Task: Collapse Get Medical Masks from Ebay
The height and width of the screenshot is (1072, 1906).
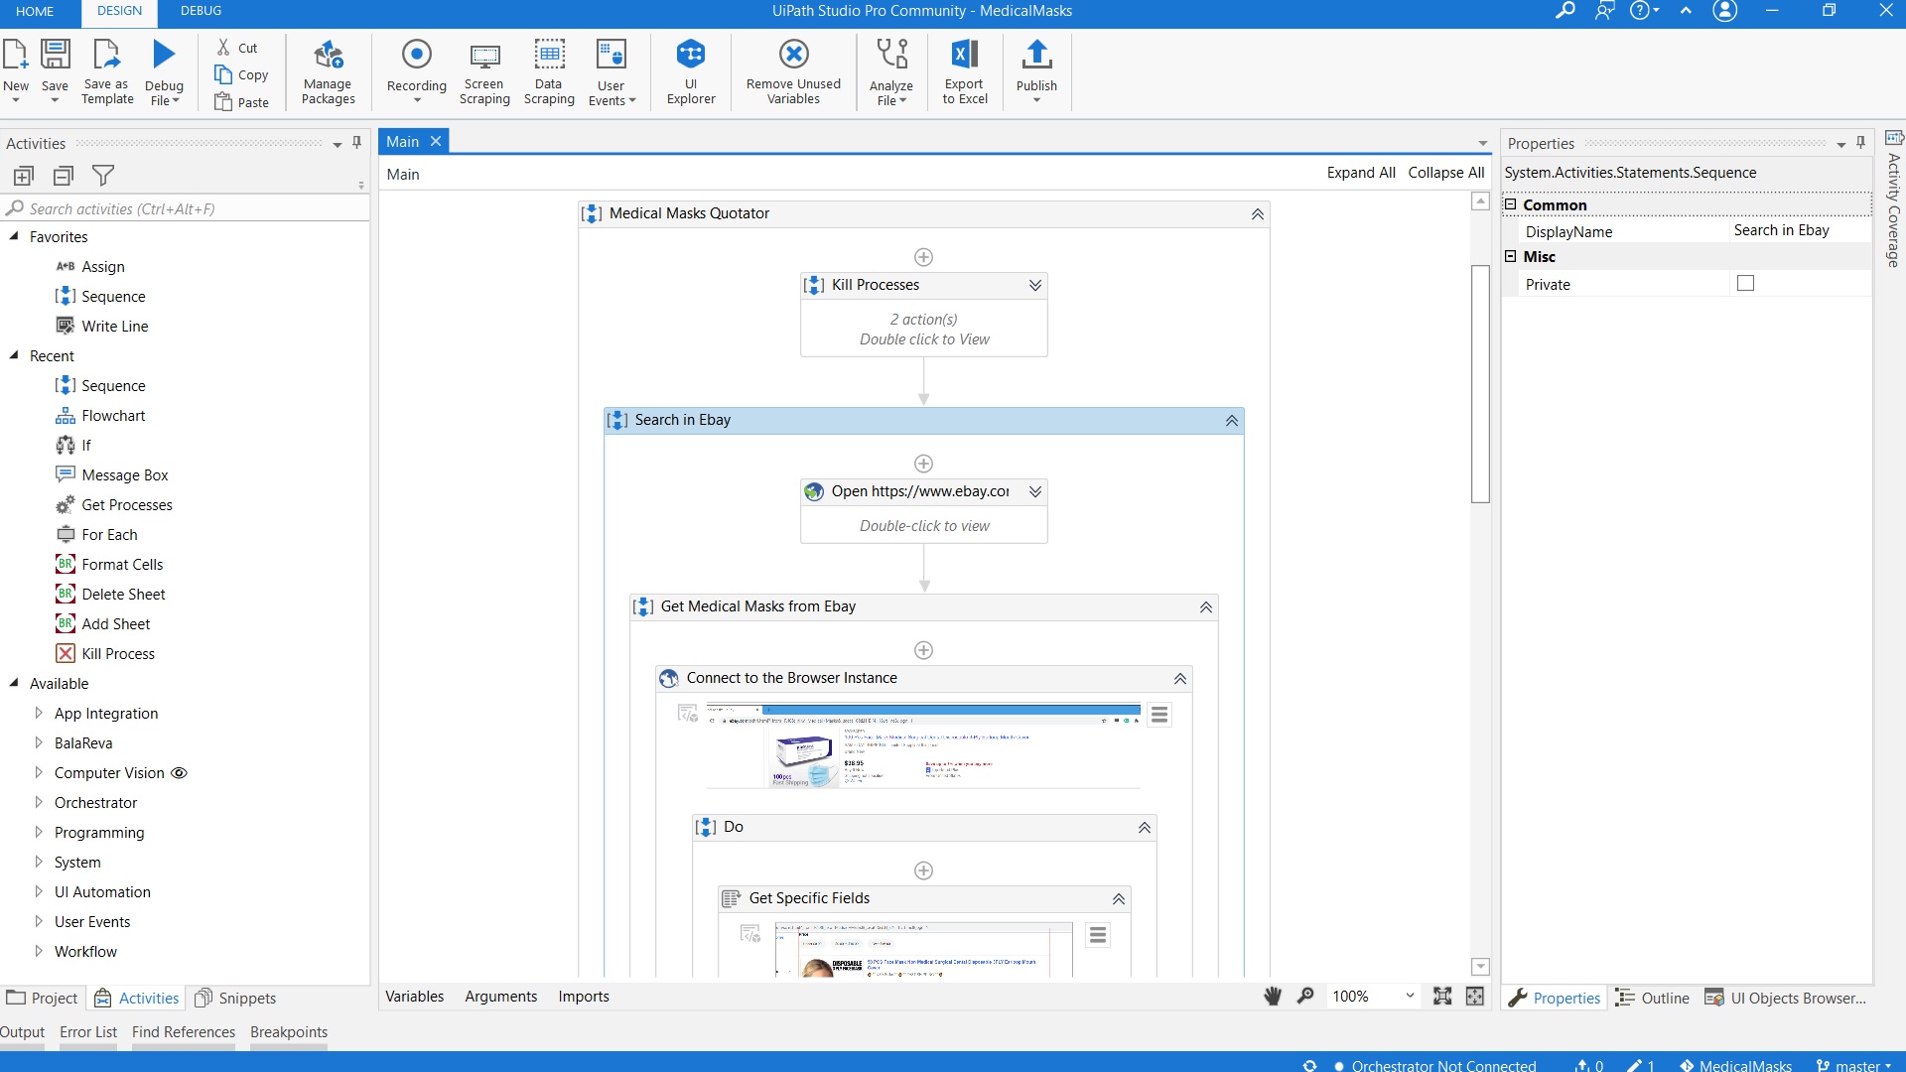Action: [x=1206, y=606]
